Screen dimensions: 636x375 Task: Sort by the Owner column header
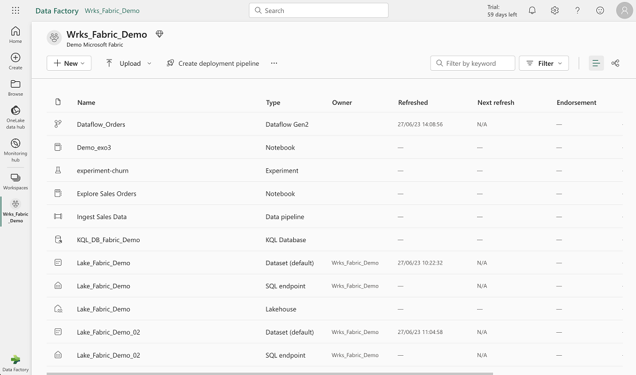(x=342, y=102)
